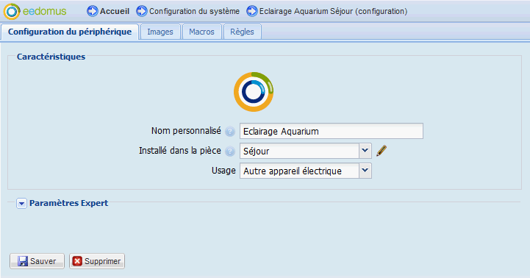This screenshot has width=530, height=278.
Task: Click arrow icon beside Eclairage Aquarium Séjour
Action: tap(252, 11)
